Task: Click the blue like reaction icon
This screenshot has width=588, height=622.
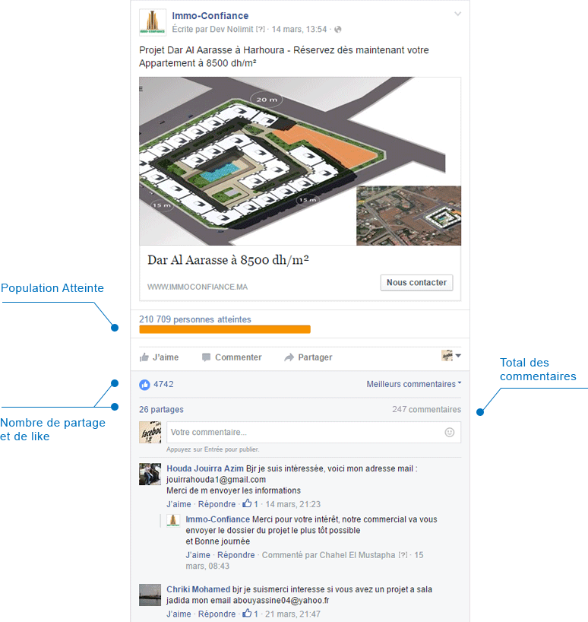Action: coord(144,385)
